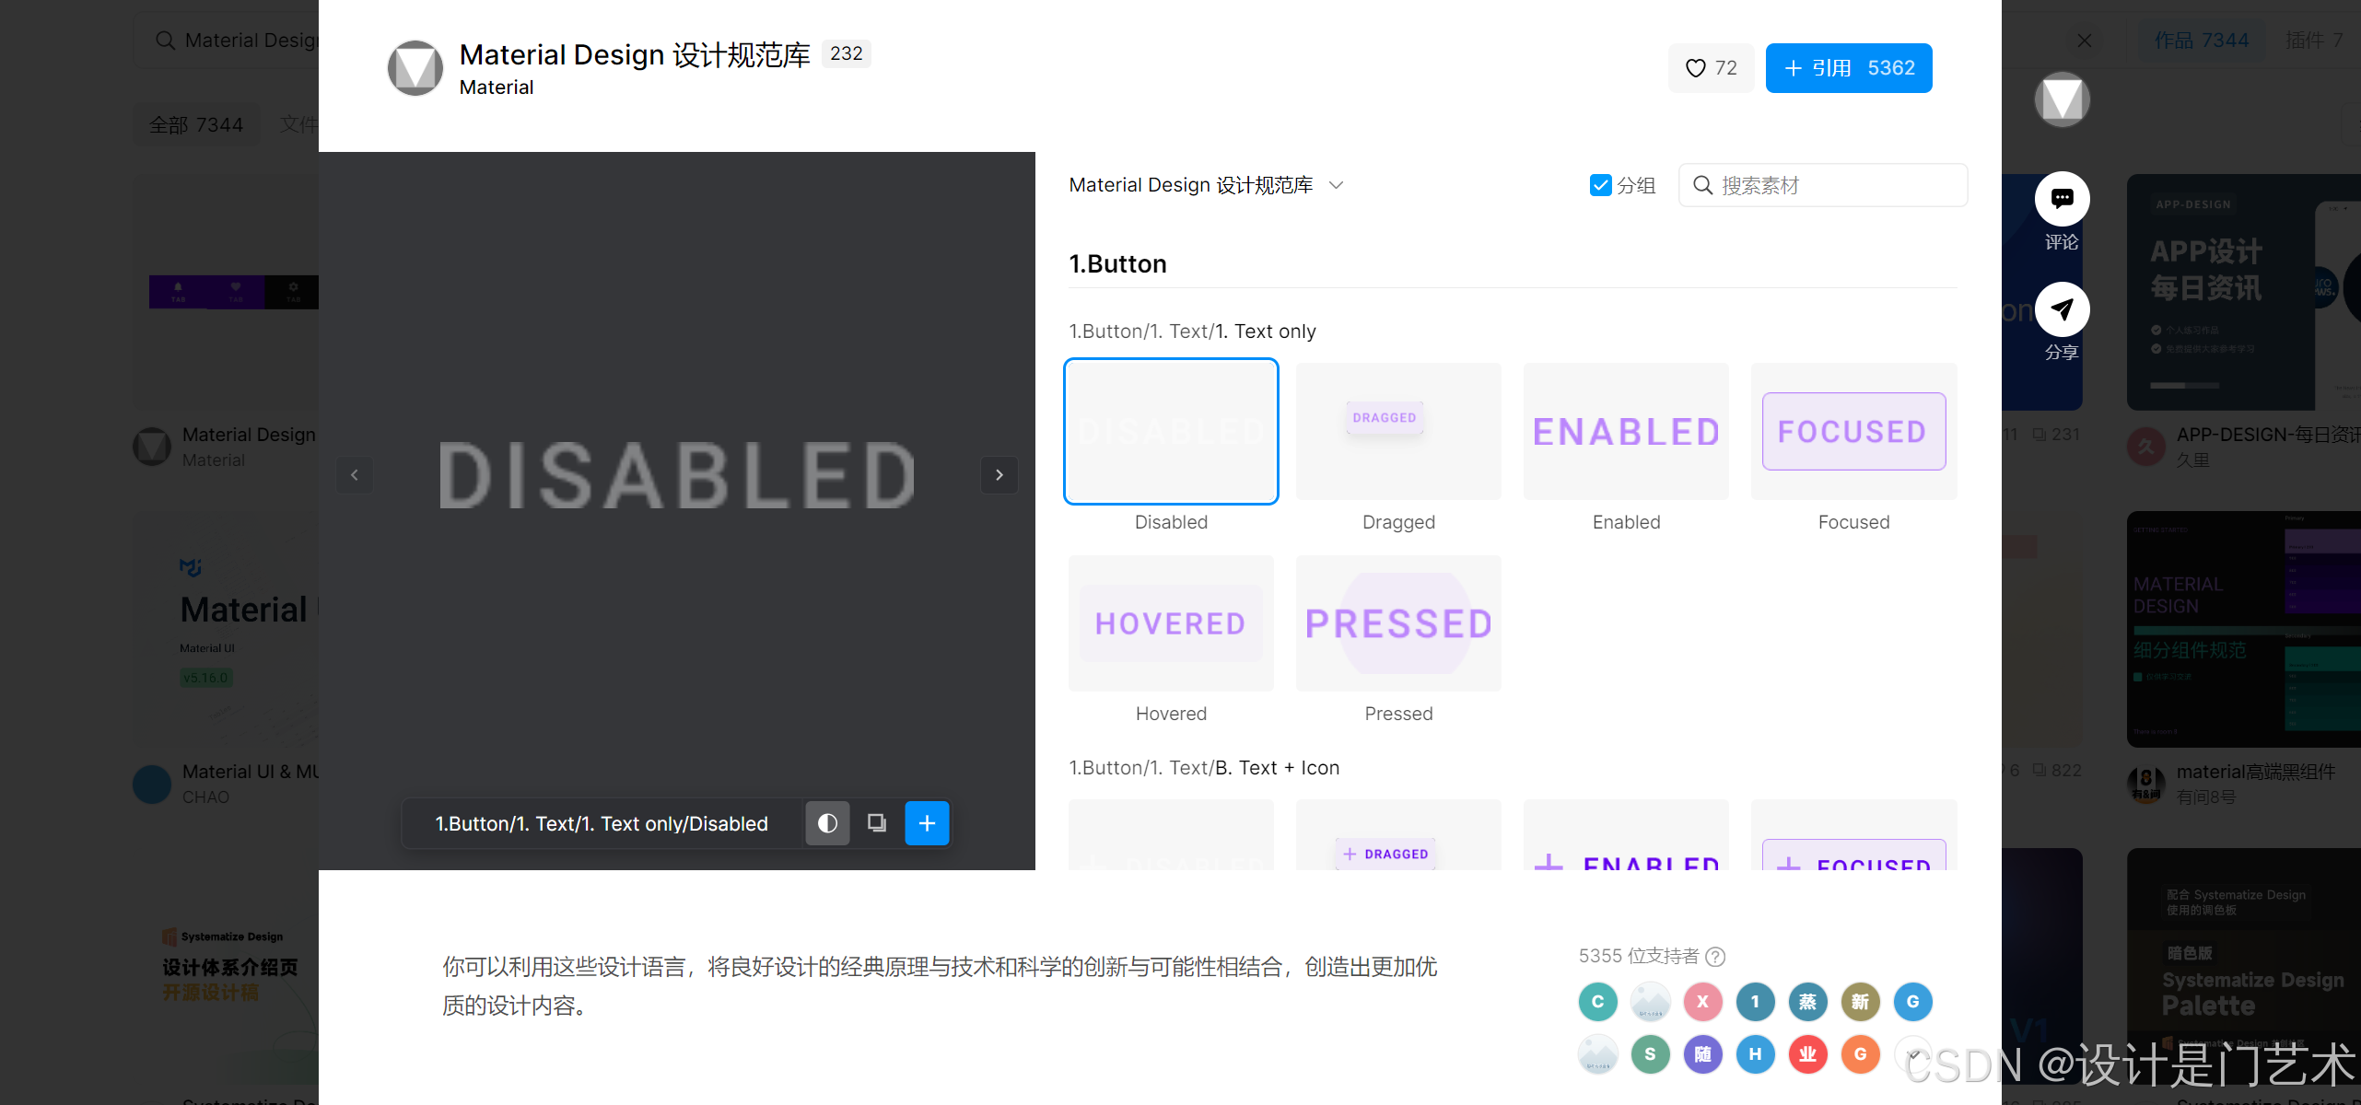Go to next preview with right chevron
Image resolution: width=2361 pixels, height=1105 pixels.
pyautogui.click(x=999, y=475)
